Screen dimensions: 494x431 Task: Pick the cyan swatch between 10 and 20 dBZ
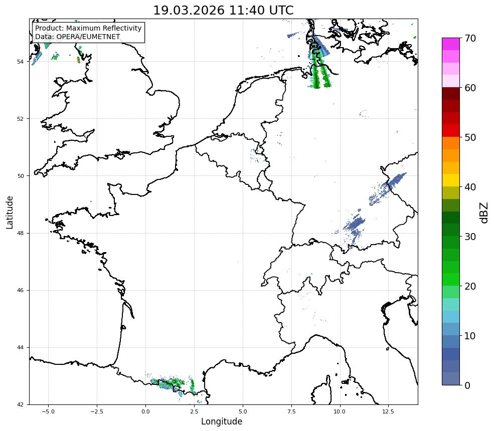[x=451, y=317]
